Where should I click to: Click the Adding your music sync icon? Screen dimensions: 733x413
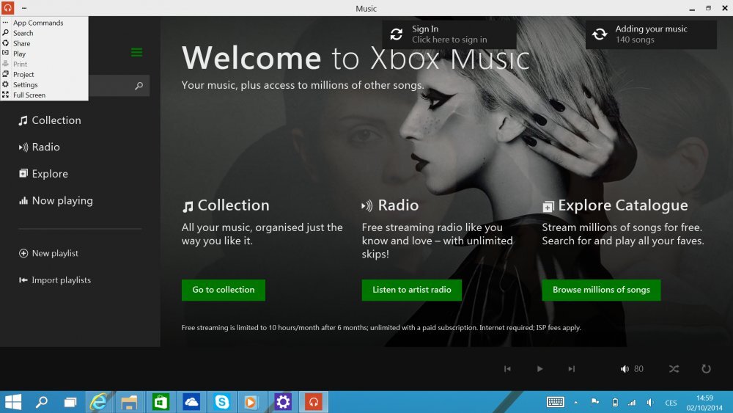point(600,34)
